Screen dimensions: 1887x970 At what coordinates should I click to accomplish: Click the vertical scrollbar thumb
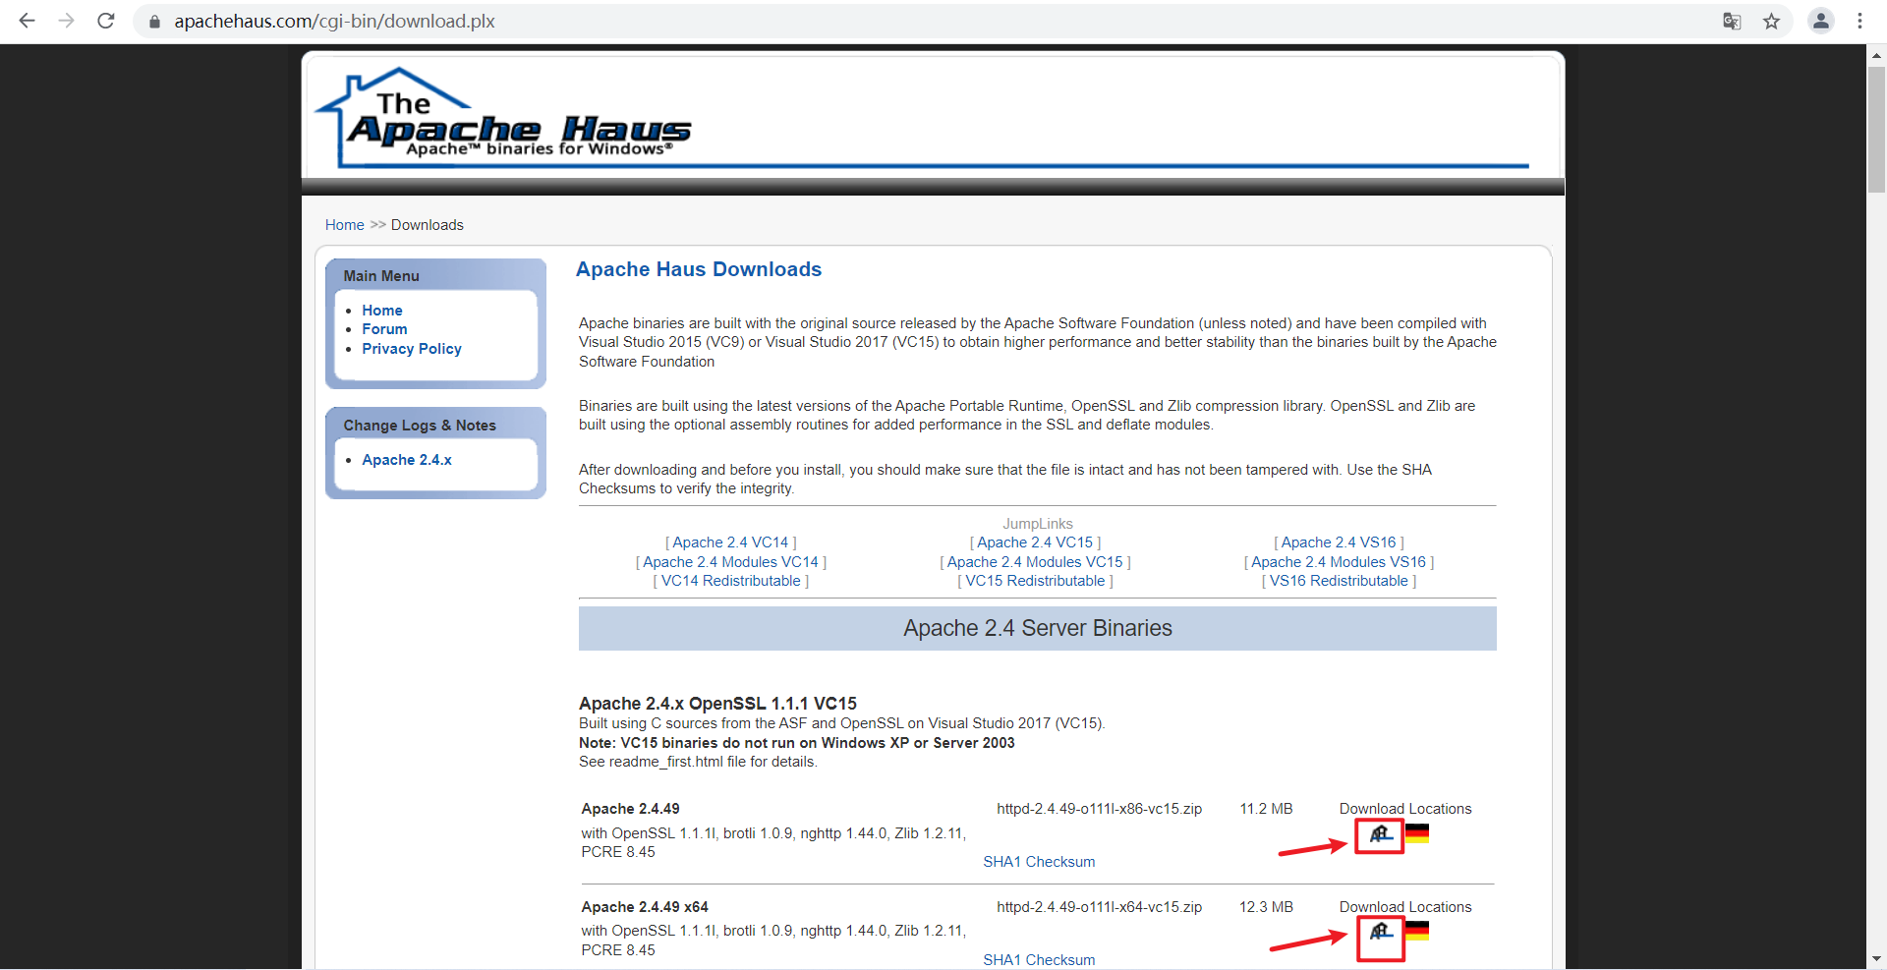click(x=1876, y=130)
